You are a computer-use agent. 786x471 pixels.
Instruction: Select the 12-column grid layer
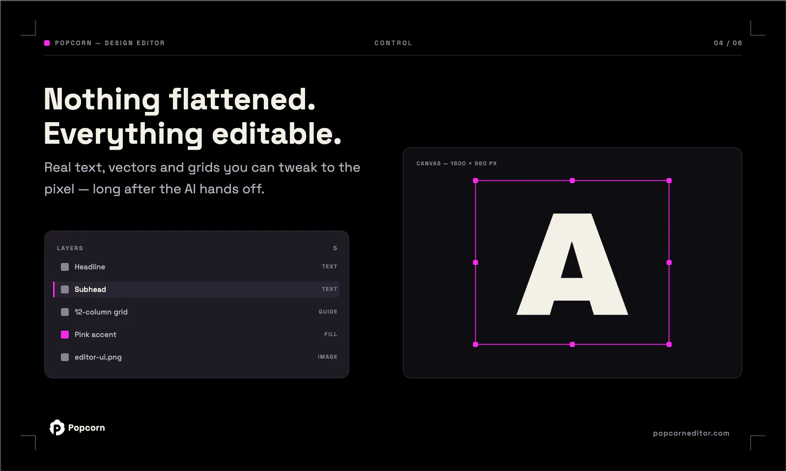(196, 312)
